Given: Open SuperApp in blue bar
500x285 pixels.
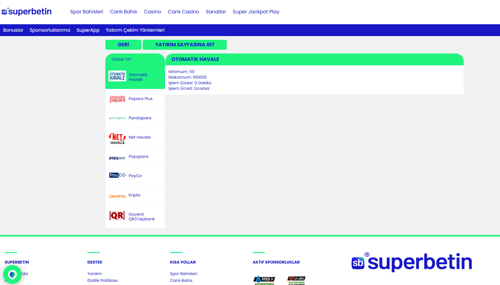Looking at the screenshot, I should [x=88, y=30].
